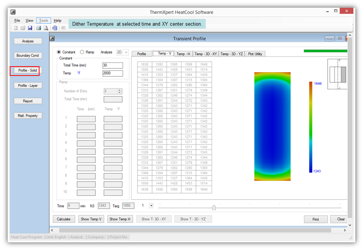Viewport: 363px width, 250px height.
Task: Click the greyed-out icon after the Help book
Action: [63, 28]
